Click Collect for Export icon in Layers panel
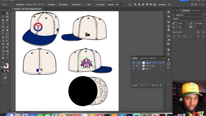 tap(142, 85)
